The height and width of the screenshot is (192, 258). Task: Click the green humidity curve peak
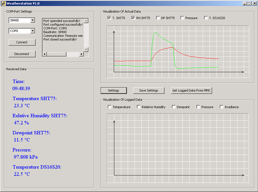pyautogui.click(x=155, y=33)
